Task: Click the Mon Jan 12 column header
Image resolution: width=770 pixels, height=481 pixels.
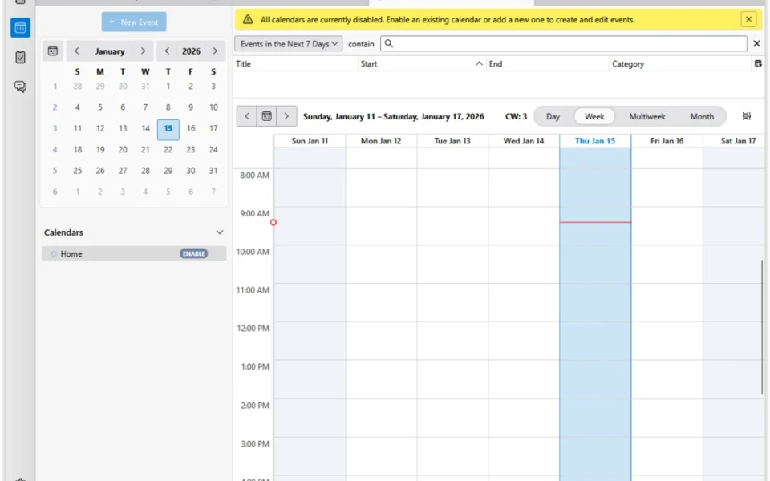Action: coord(381,141)
